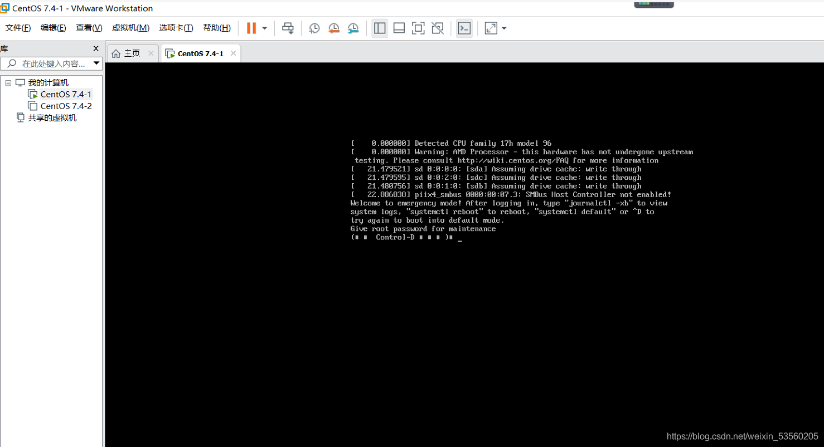Enter full screen mode icon

point(418,28)
